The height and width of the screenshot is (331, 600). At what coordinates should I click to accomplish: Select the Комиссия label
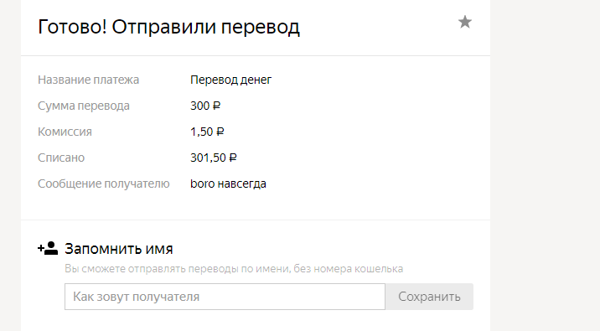[65, 132]
